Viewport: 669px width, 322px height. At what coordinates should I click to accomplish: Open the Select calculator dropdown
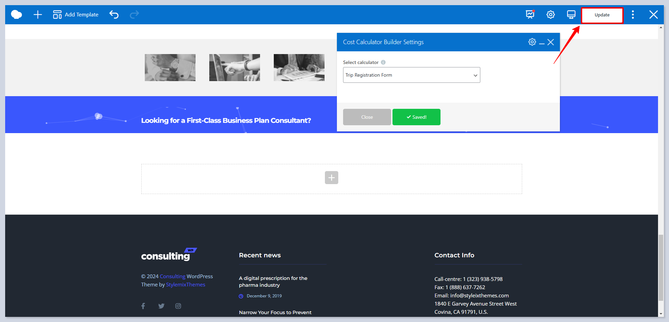[x=411, y=75]
